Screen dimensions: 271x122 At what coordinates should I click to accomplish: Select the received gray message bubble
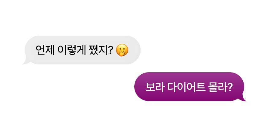pos(81,50)
